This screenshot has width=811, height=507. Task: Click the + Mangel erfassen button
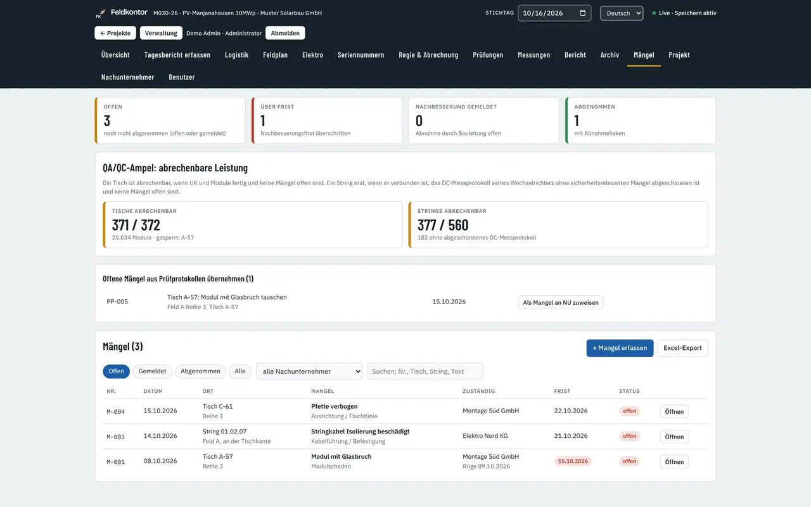(x=620, y=348)
